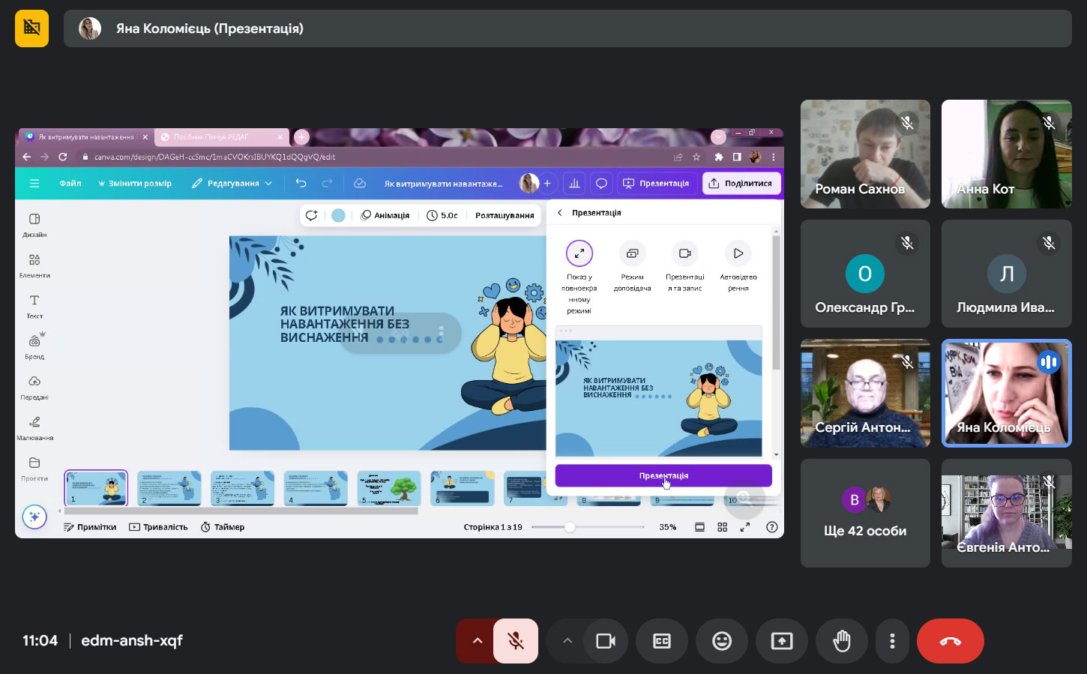This screenshot has height=674, width=1087.
Task: Open Тривалість in bottom bar
Action: point(158,527)
